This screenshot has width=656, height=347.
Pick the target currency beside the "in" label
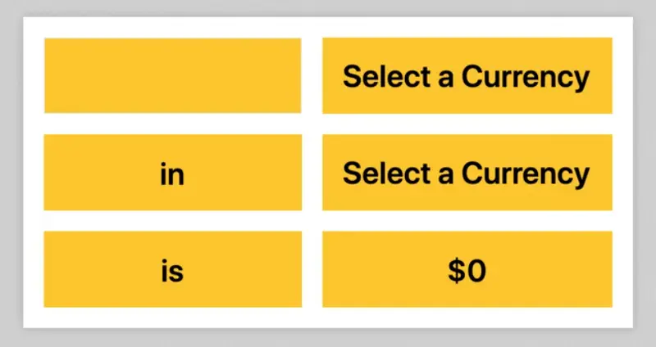[467, 173]
